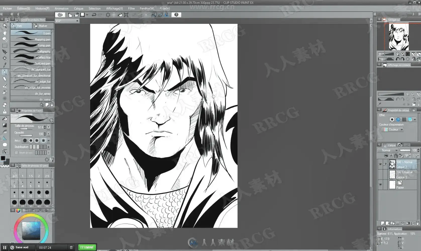Select the Pen tool in toolbox
The image size is (421, 251).
click(5, 72)
